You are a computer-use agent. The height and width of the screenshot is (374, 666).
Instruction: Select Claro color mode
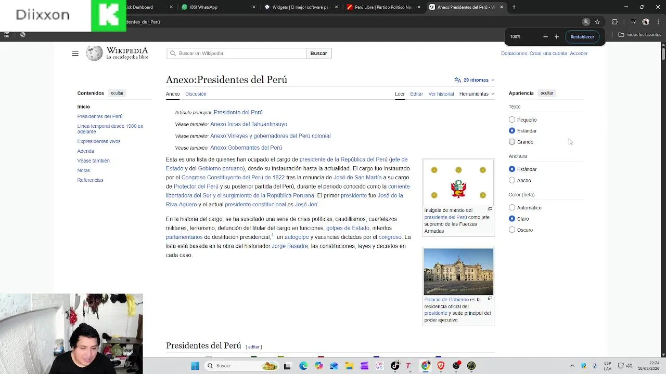coord(512,219)
